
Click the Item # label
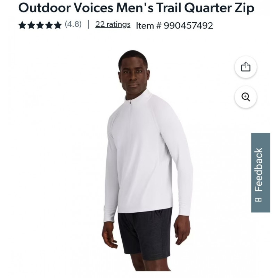pyautogui.click(x=149, y=26)
